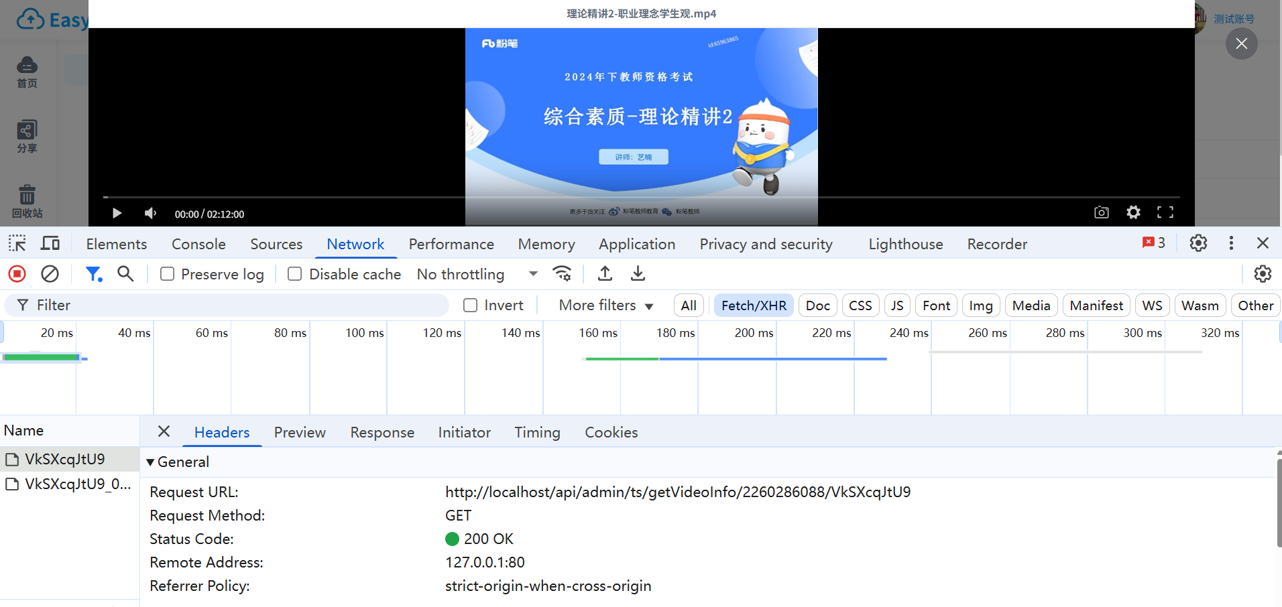The width and height of the screenshot is (1282, 607).
Task: Activate the inspect element picker
Action: 17,243
